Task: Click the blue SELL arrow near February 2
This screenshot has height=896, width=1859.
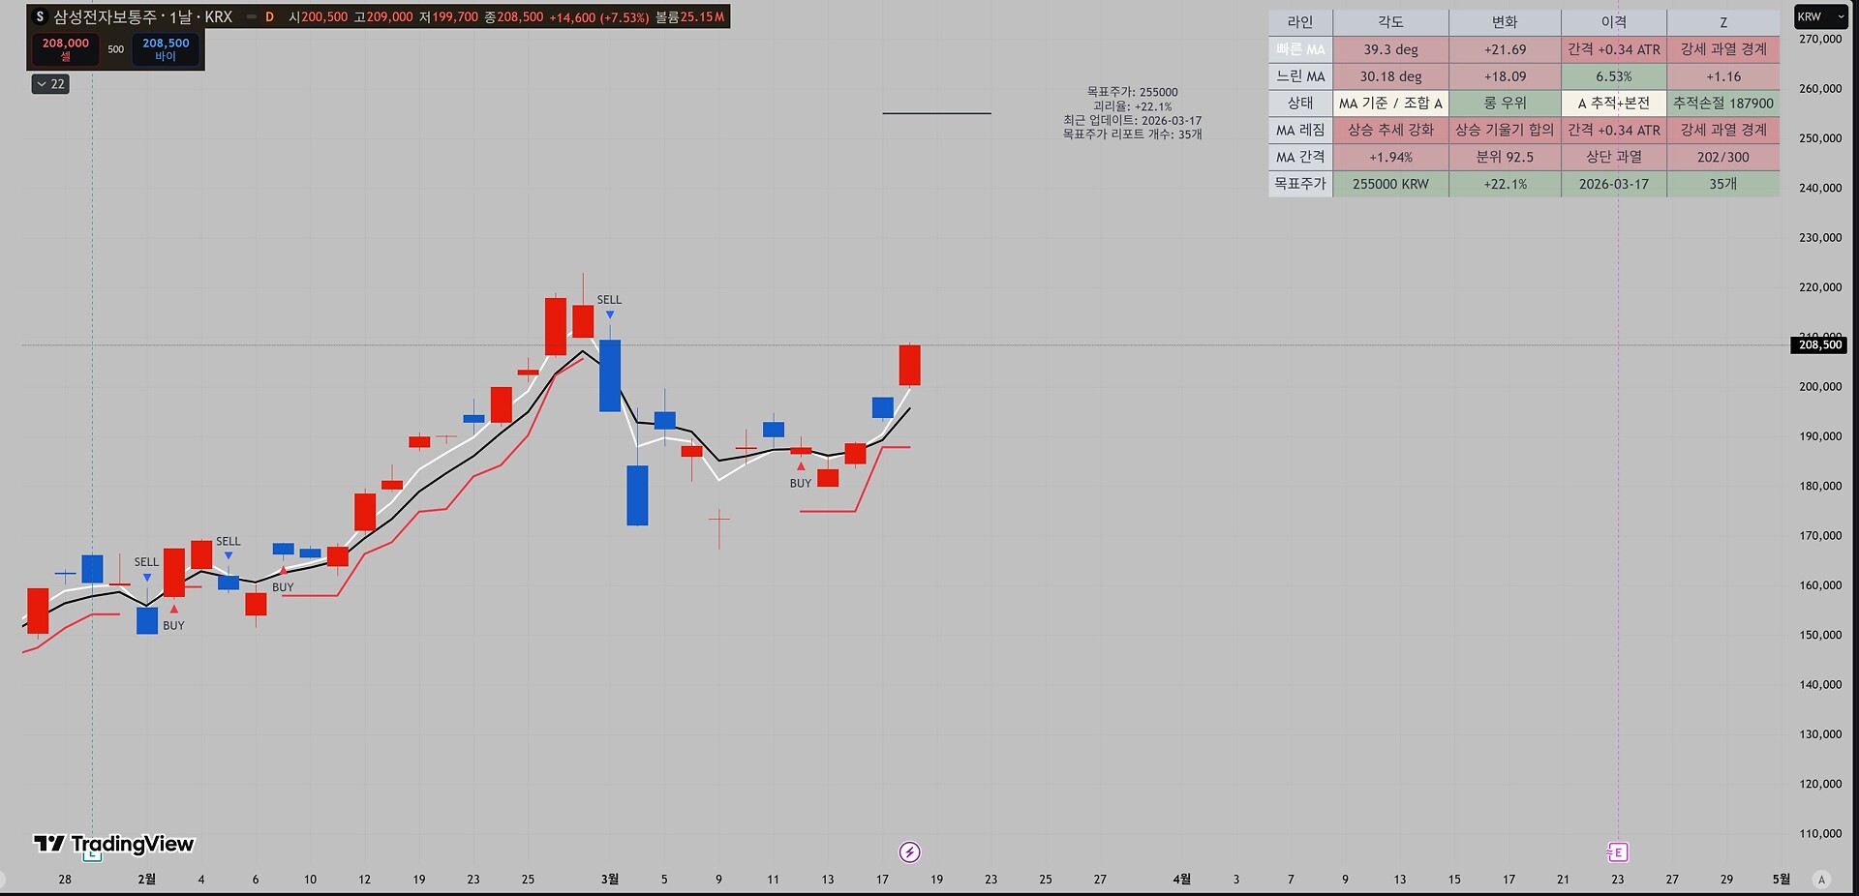Action: (x=147, y=578)
